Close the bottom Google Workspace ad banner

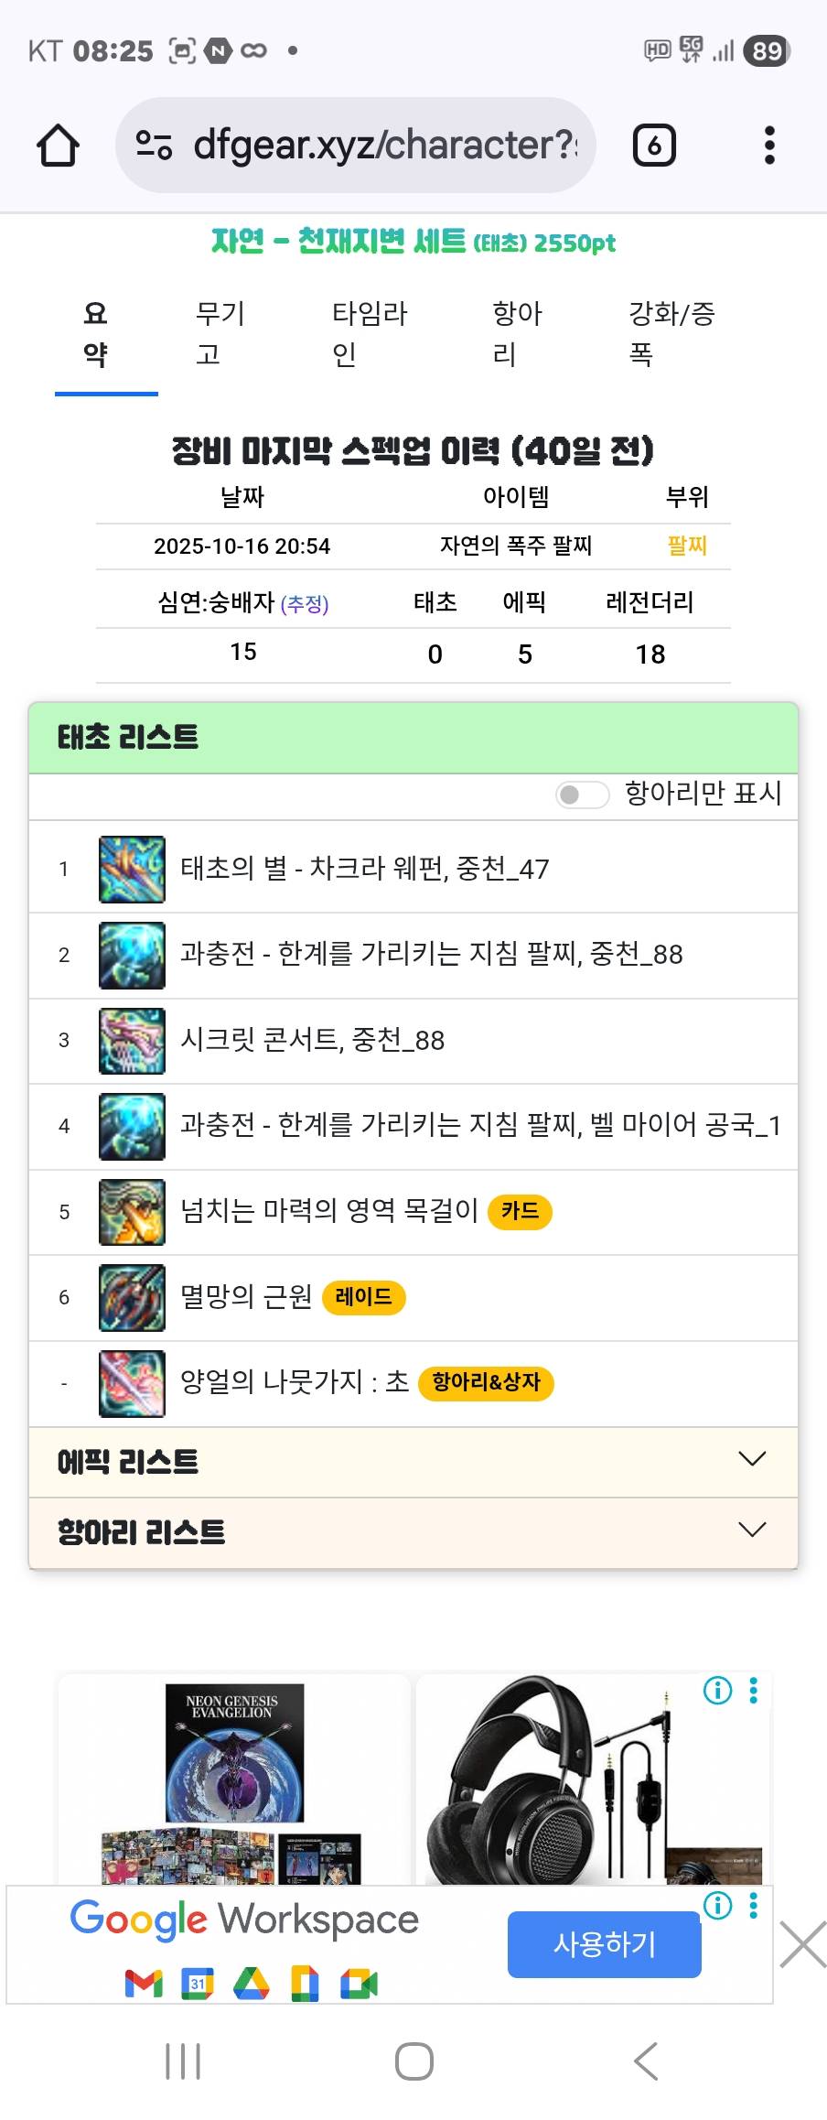(x=802, y=1943)
